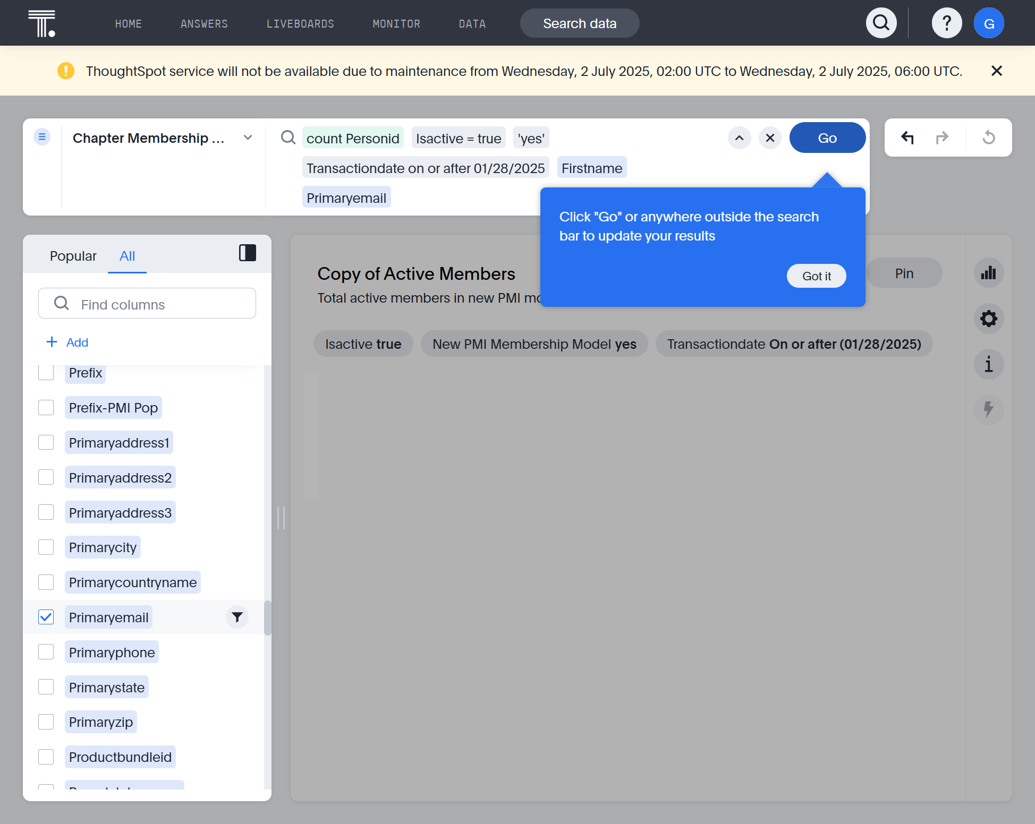The width and height of the screenshot is (1035, 824).
Task: Click the ThoughtSpot logo icon
Action: tap(42, 23)
